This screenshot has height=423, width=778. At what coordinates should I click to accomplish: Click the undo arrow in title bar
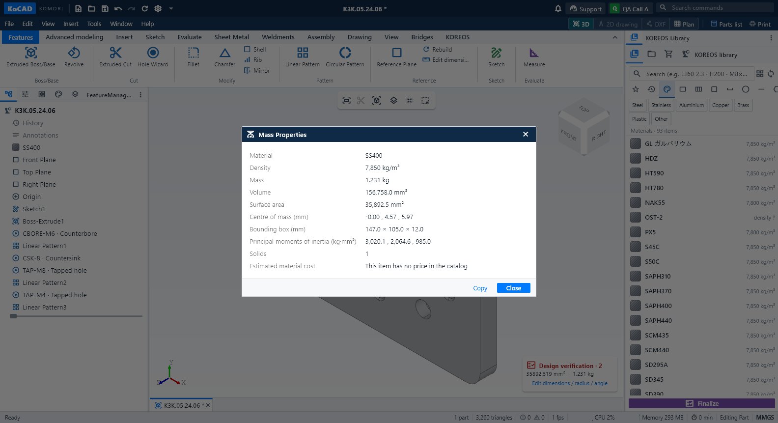click(118, 8)
